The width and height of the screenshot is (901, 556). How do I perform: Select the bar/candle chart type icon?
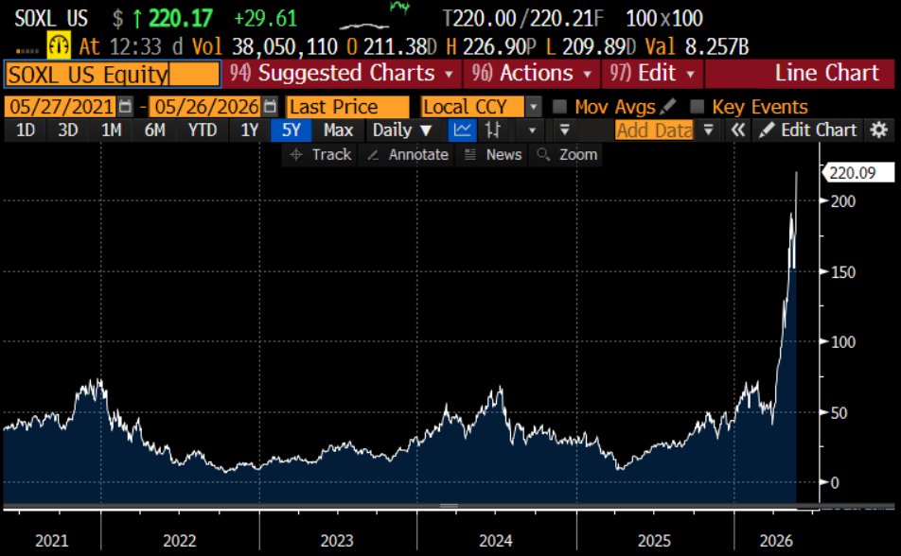click(x=493, y=130)
